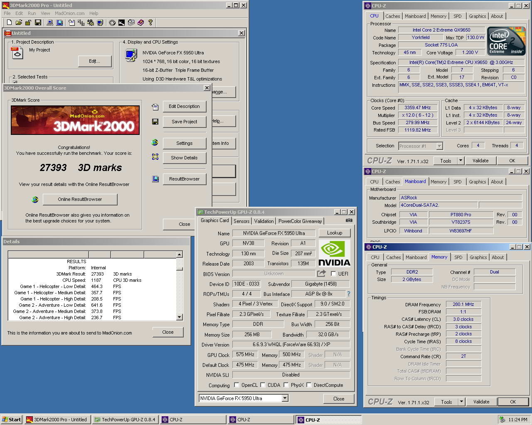Click the stacked pages toolbar icon
This screenshot has width=532, height=425.
tap(131, 22)
